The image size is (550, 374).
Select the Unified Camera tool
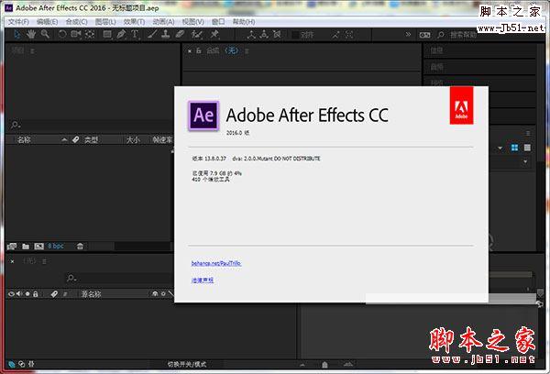(x=76, y=34)
